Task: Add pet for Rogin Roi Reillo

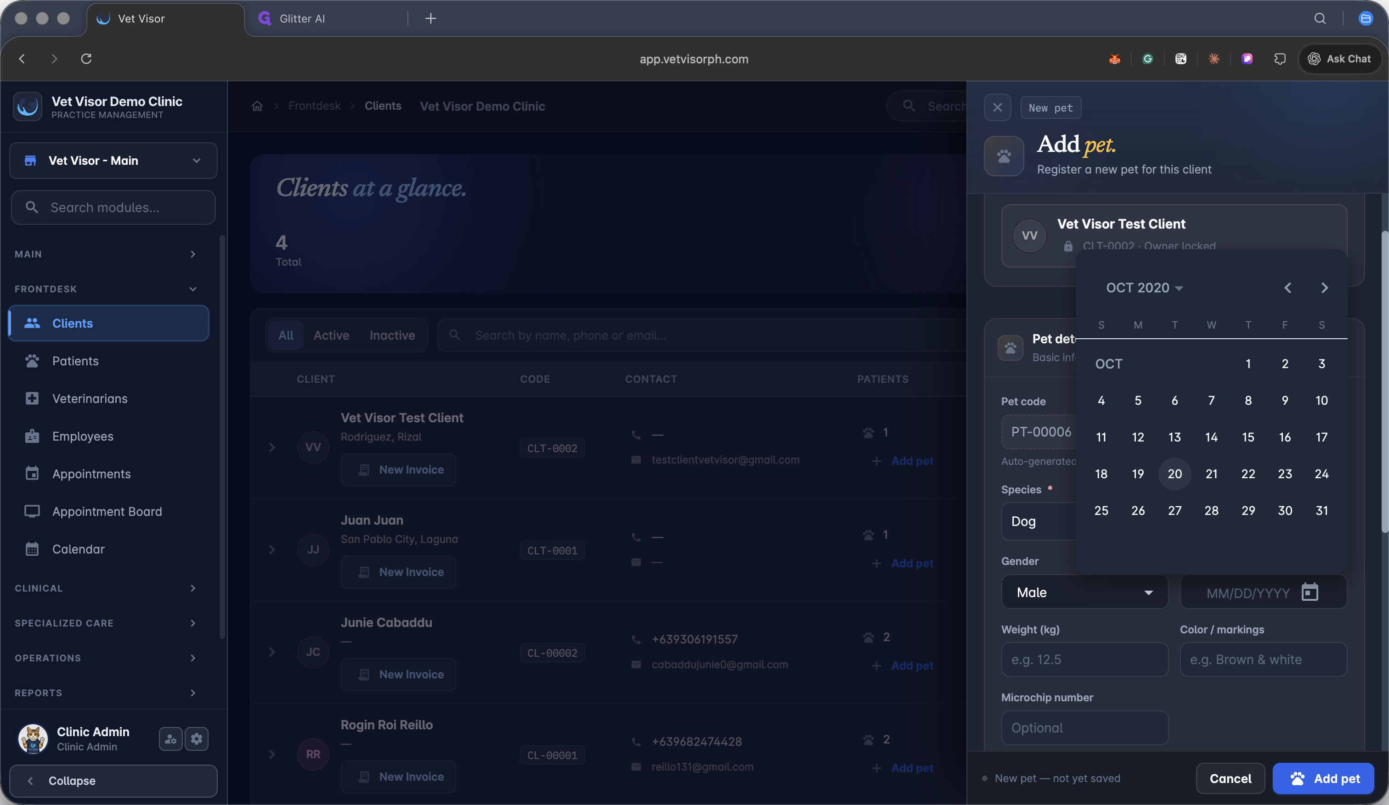Action: tap(903, 768)
